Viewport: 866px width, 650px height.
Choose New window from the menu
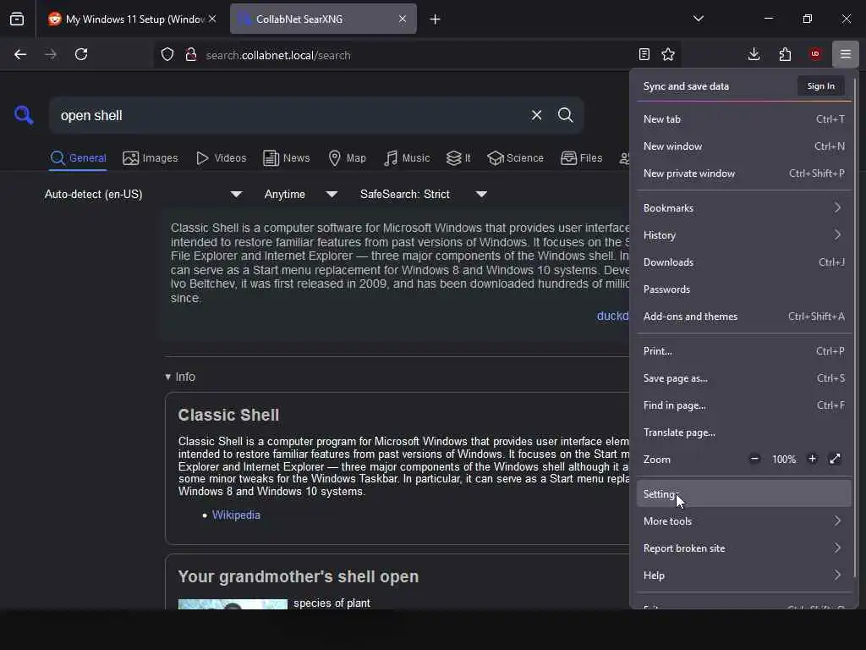744,146
